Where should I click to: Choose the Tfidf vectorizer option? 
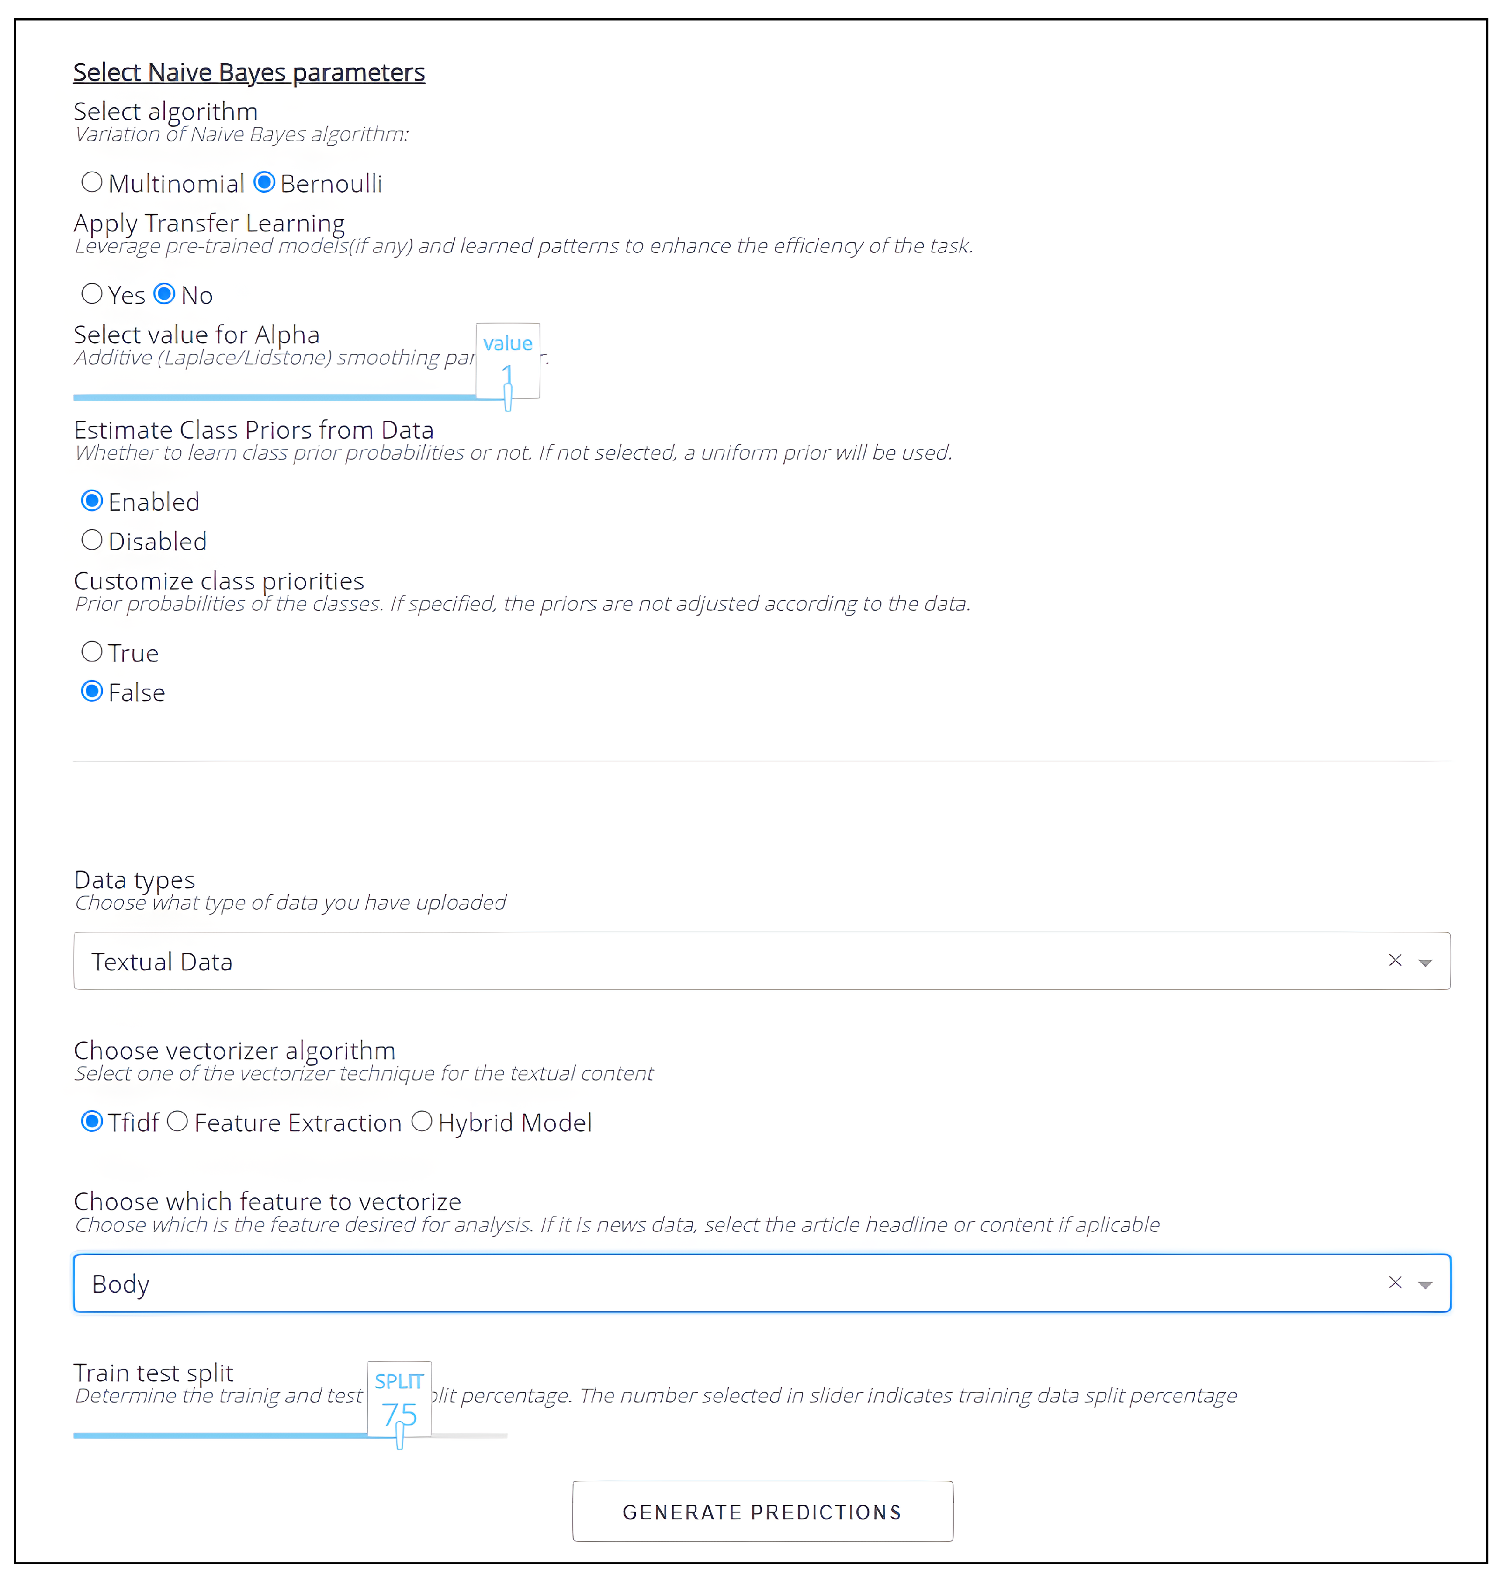[93, 1122]
